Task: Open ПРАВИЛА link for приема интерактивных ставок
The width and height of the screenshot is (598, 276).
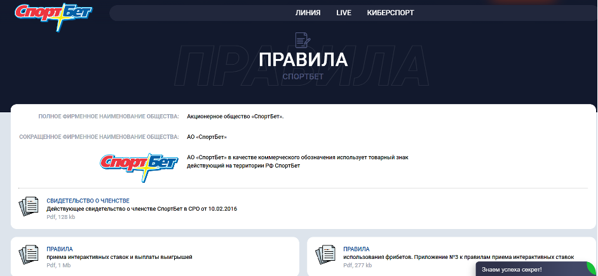Action: (60, 249)
